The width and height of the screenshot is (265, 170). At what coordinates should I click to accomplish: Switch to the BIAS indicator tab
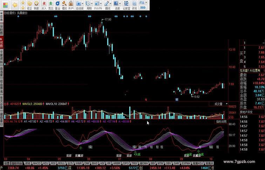tap(95, 163)
